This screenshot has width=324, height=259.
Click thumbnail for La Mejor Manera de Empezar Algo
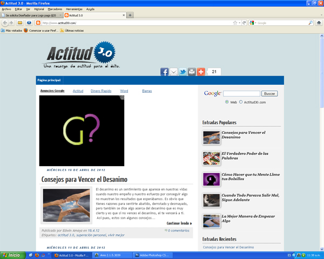(x=211, y=221)
